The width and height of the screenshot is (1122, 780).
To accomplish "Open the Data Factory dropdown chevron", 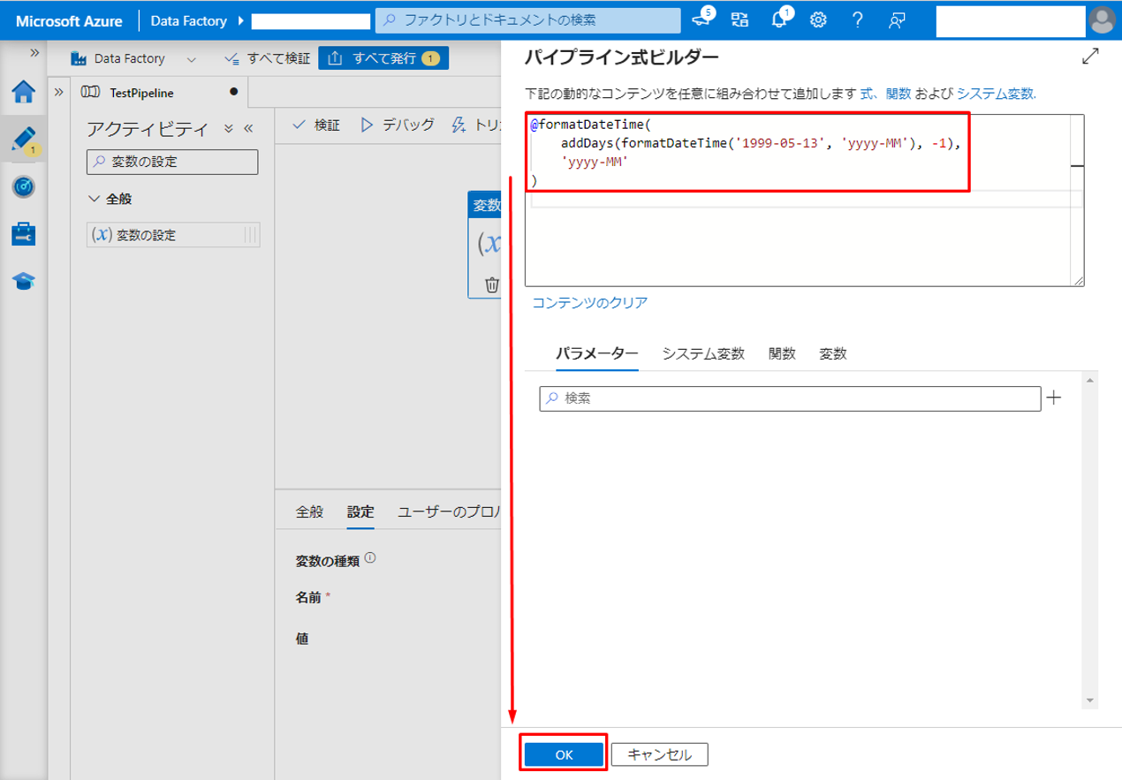I will [x=192, y=59].
